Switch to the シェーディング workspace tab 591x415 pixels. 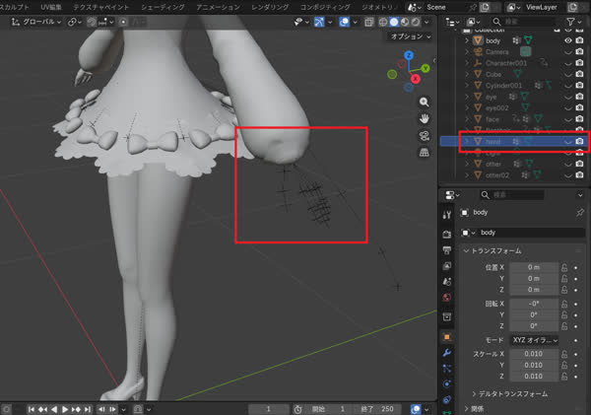(x=164, y=7)
